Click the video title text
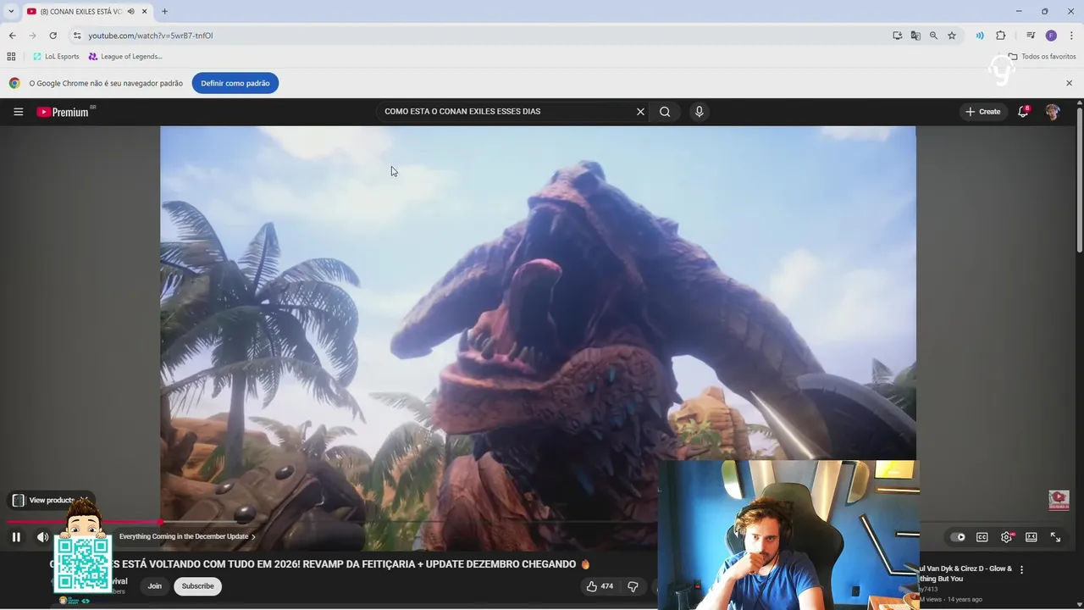This screenshot has width=1084, height=610. tap(320, 564)
